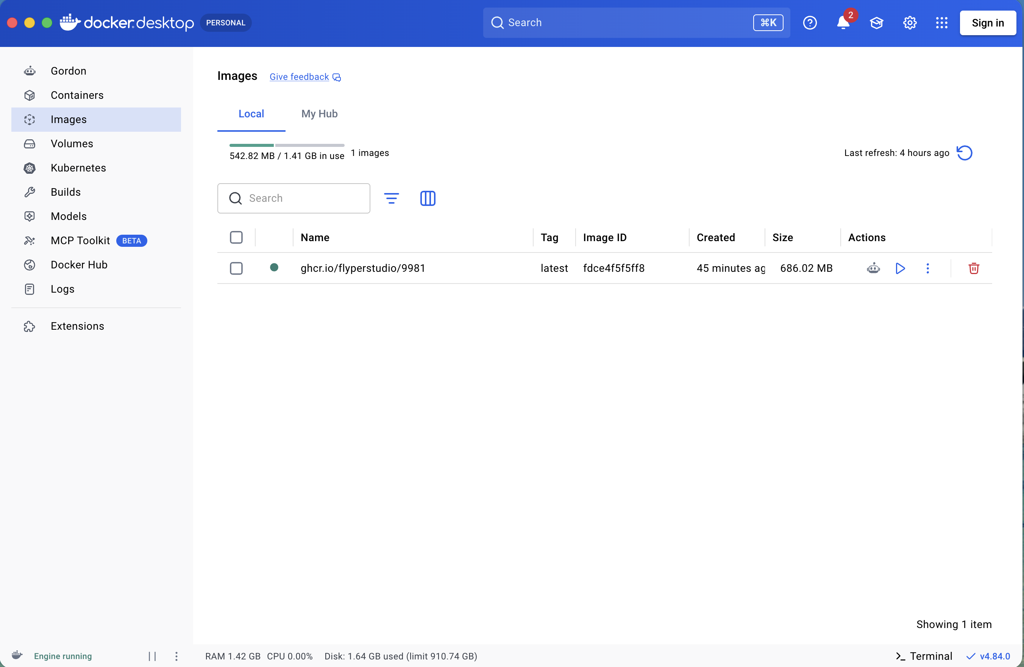This screenshot has width=1024, height=667.
Task: Click the Give feedback link
Action: coord(305,77)
